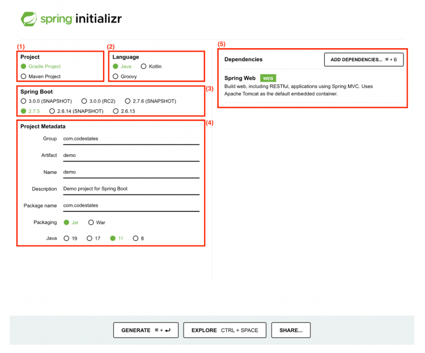The height and width of the screenshot is (353, 425).
Task: Click the green WEB tag badge
Action: tap(268, 78)
